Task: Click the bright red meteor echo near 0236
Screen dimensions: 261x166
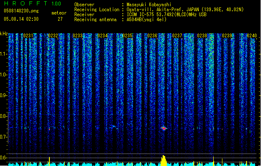Action: tap(164, 128)
